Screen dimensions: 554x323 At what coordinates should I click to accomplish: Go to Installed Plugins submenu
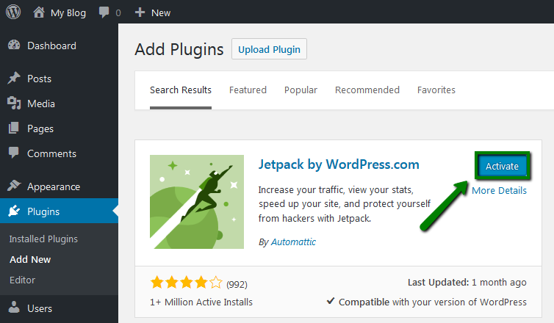43,239
